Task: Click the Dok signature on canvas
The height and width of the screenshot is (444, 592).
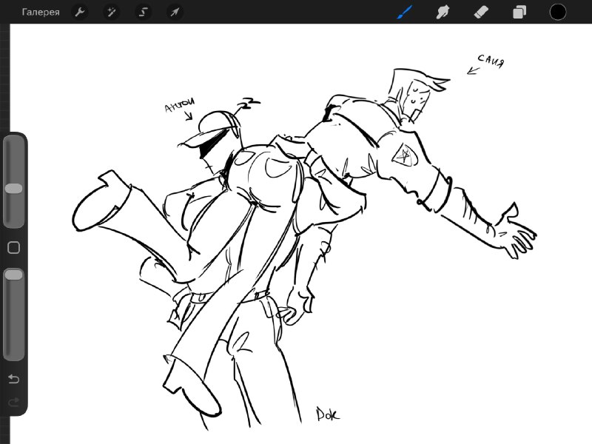Action: tap(327, 414)
